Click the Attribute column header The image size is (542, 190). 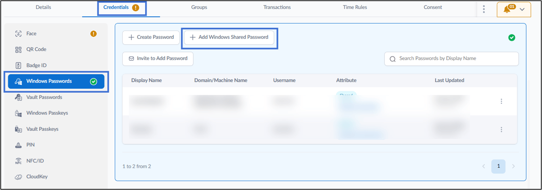click(346, 80)
